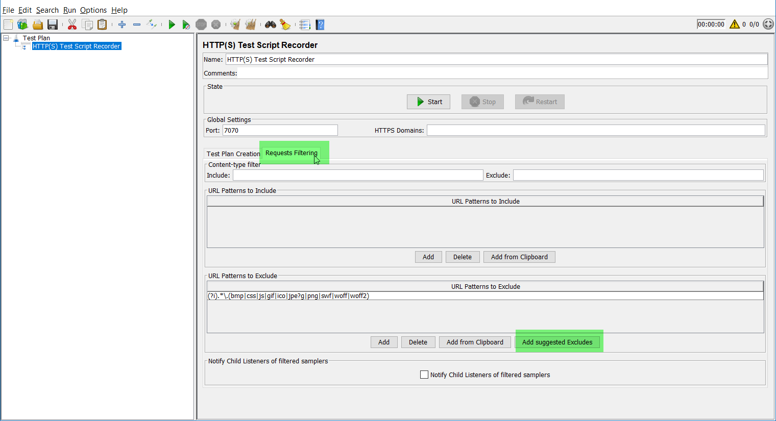
Task: Open the Templates icon in toolbar
Action: [22, 24]
